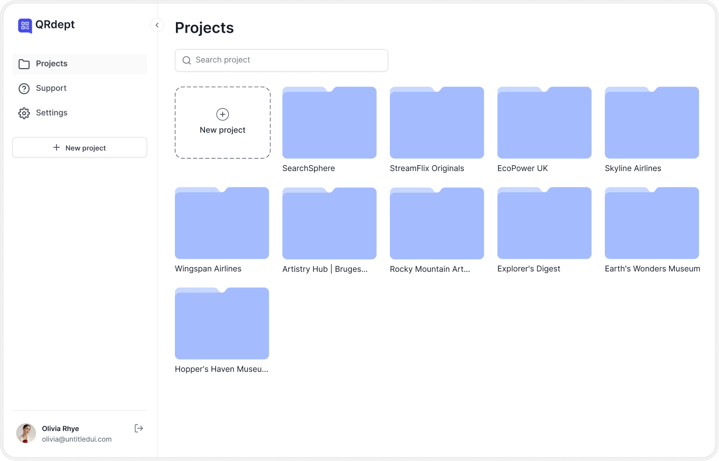This screenshot has height=461, width=719.
Task: Select Projects in the sidebar menu
Action: (x=52, y=63)
